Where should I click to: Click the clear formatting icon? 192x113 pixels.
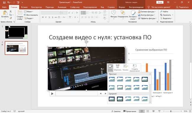click(x=77, y=13)
